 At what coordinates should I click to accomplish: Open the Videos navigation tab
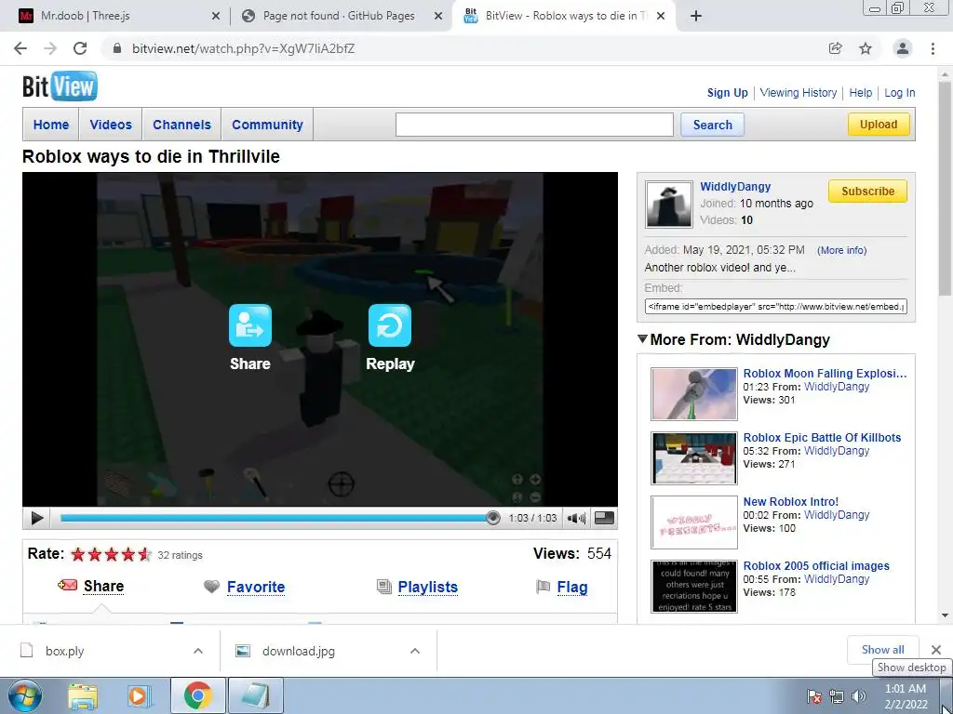pos(111,125)
